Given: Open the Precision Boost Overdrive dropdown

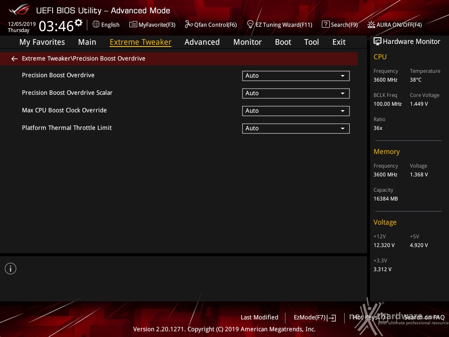Looking at the screenshot, I should (296, 75).
